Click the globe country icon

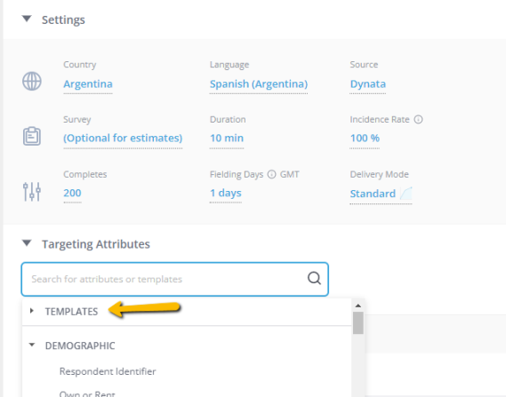coord(32,81)
